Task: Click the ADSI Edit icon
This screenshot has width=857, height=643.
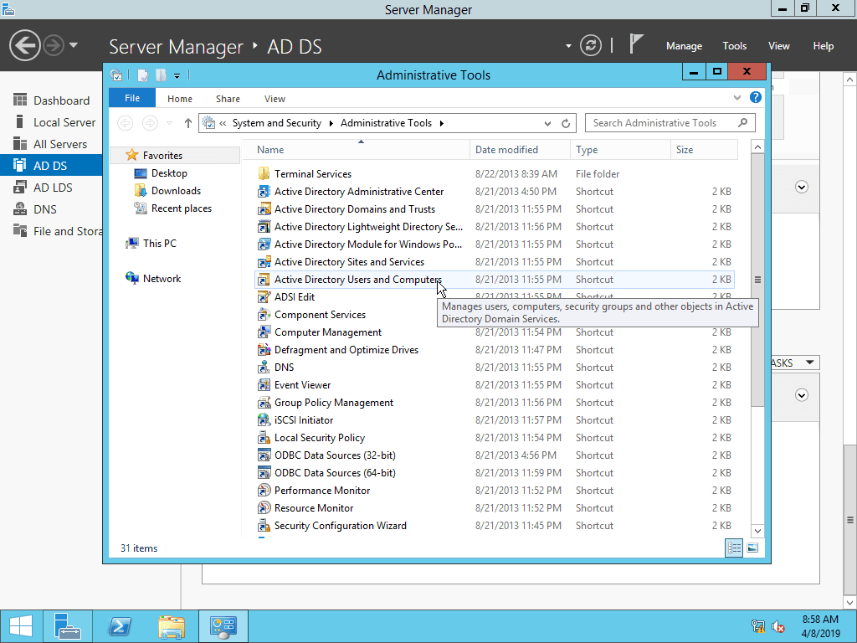Action: pos(264,297)
